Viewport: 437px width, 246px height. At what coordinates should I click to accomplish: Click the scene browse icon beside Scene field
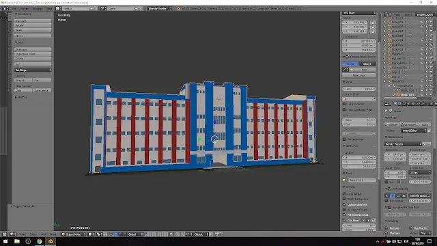(102, 9)
